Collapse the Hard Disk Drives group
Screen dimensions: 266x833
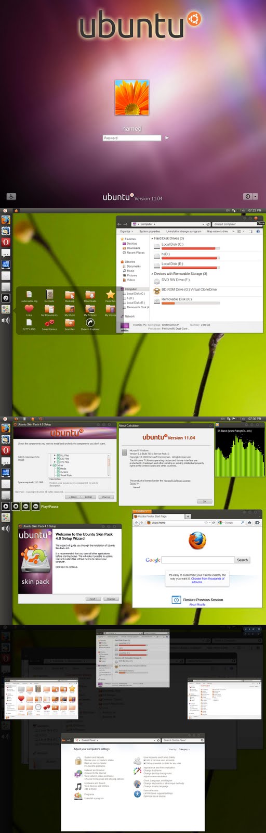pyautogui.click(x=152, y=238)
